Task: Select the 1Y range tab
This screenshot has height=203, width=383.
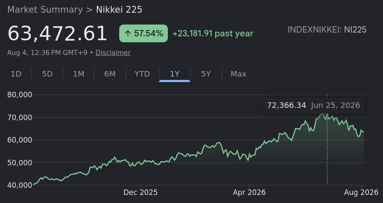Action: click(175, 74)
